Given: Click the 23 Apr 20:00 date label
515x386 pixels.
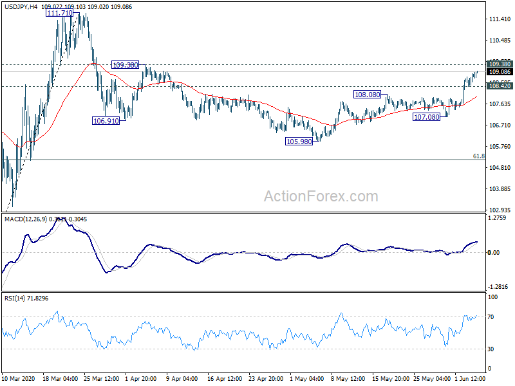Looking at the screenshot, I should click(266, 379).
